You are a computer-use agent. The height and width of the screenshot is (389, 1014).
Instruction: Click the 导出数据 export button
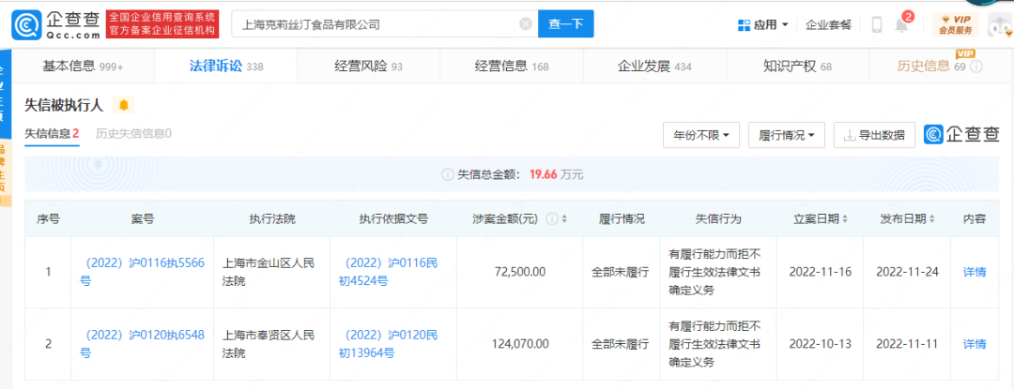(874, 135)
